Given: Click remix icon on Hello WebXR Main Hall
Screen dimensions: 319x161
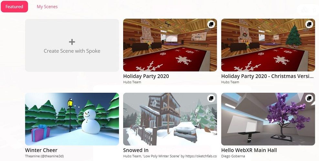Looking at the screenshot, I should (x=309, y=98).
